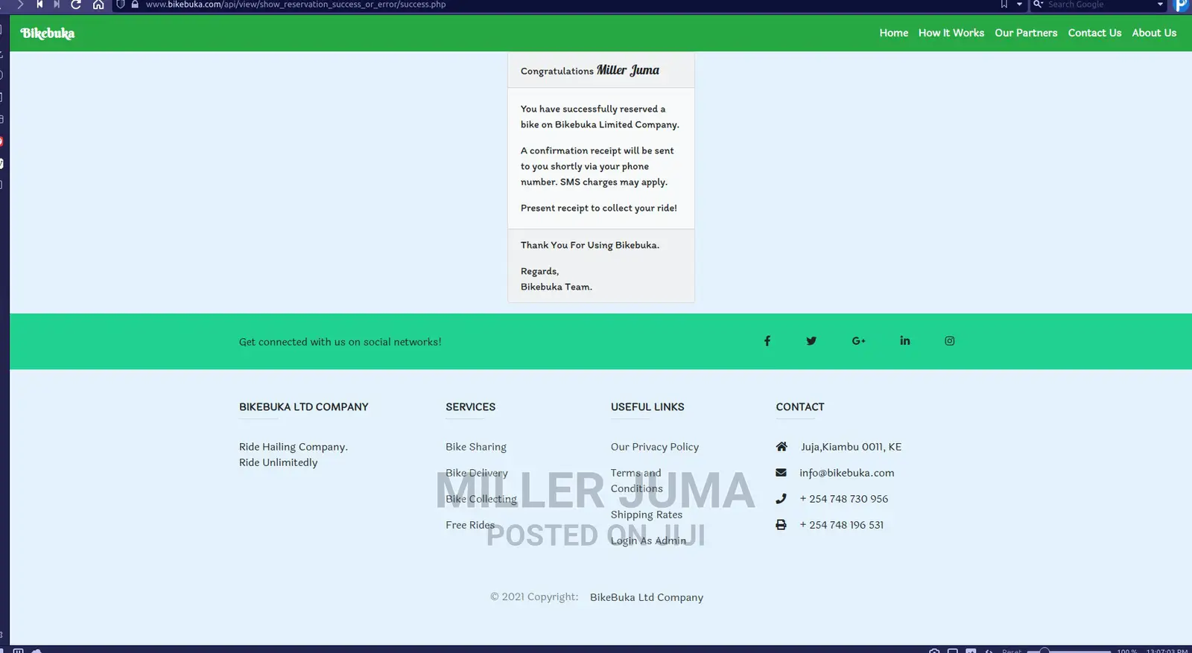The image size is (1192, 653).
Task: Navigate to About Us
Action: [x=1154, y=33]
